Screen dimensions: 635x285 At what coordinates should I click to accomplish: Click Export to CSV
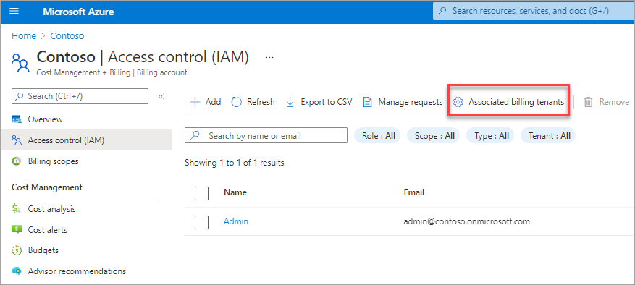tap(319, 102)
